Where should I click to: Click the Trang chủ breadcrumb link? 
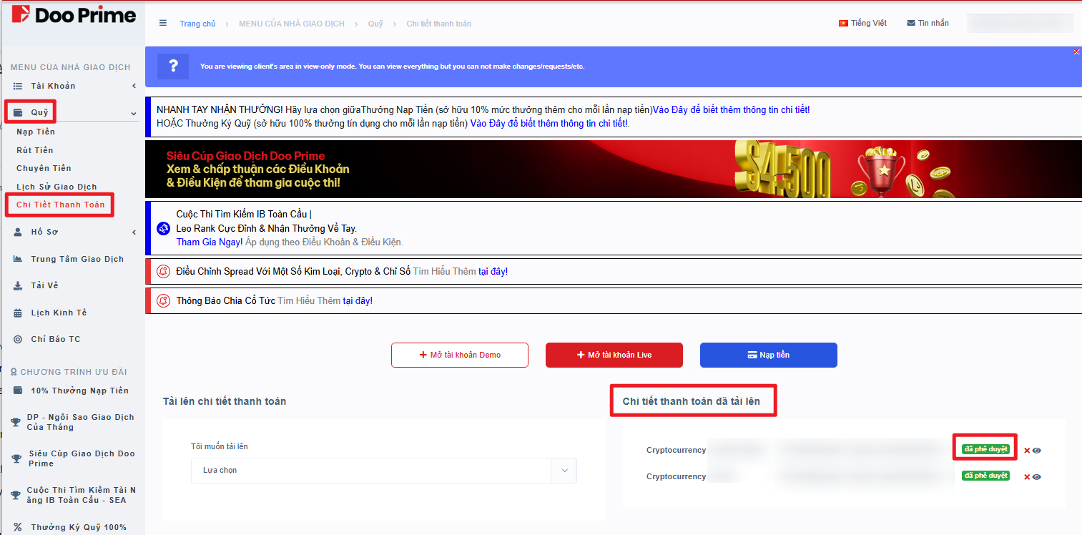coord(197,24)
